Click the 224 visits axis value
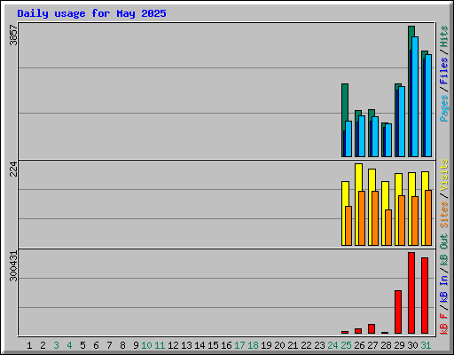 point(13,169)
